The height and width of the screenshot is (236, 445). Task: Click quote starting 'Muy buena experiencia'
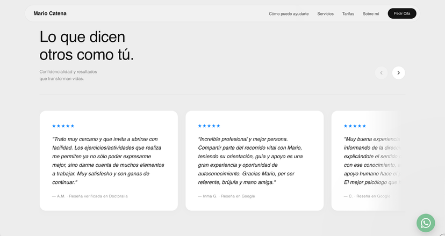372,160
